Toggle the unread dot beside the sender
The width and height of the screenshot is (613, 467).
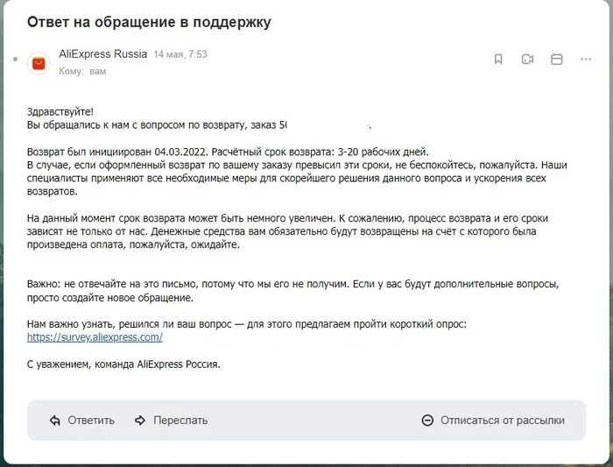click(15, 59)
